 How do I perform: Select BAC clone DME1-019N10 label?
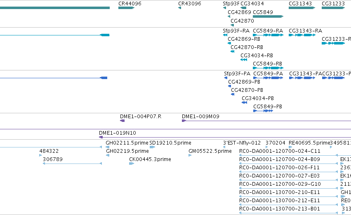[117, 133]
